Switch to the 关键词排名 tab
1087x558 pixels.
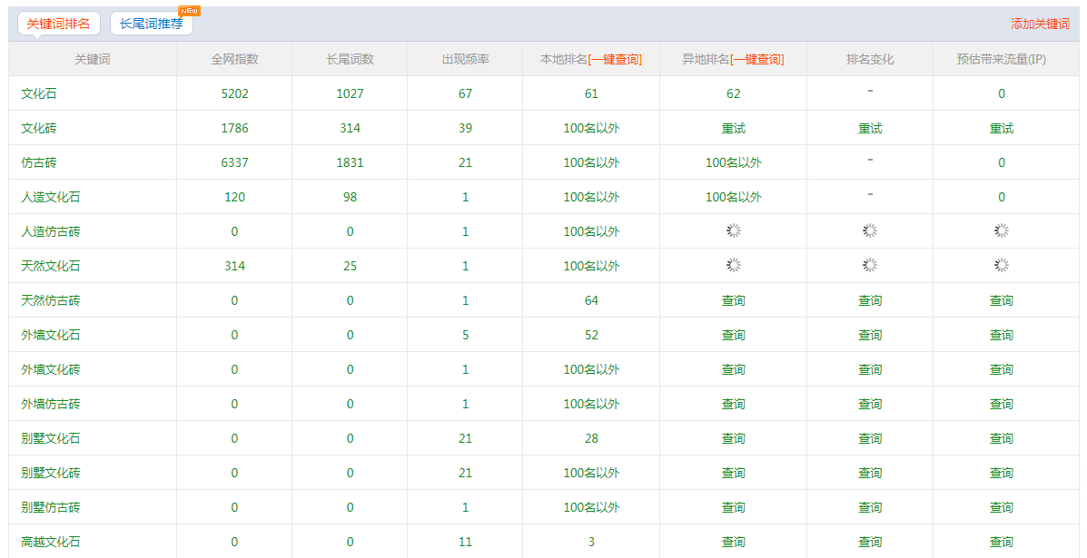(x=58, y=24)
